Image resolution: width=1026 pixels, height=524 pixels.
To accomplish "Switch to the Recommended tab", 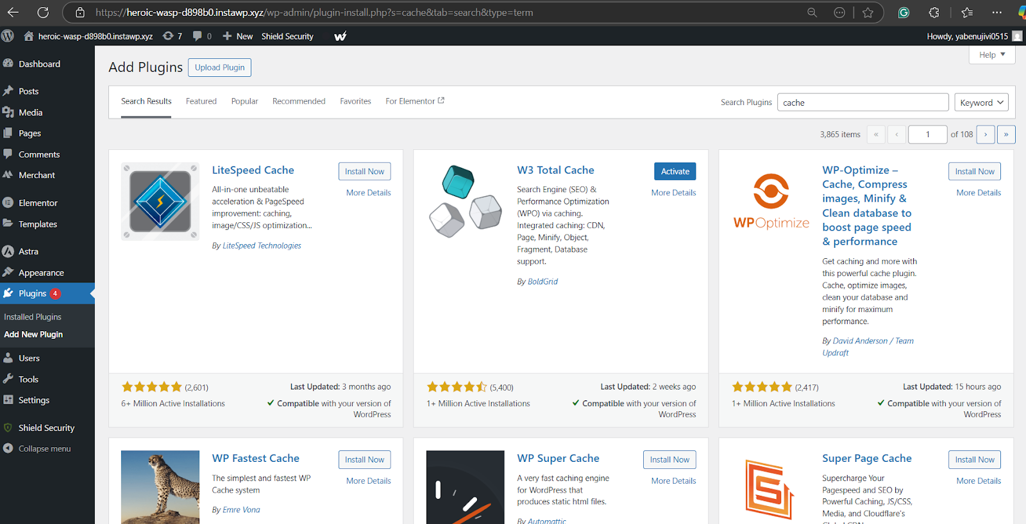I will tap(299, 101).
